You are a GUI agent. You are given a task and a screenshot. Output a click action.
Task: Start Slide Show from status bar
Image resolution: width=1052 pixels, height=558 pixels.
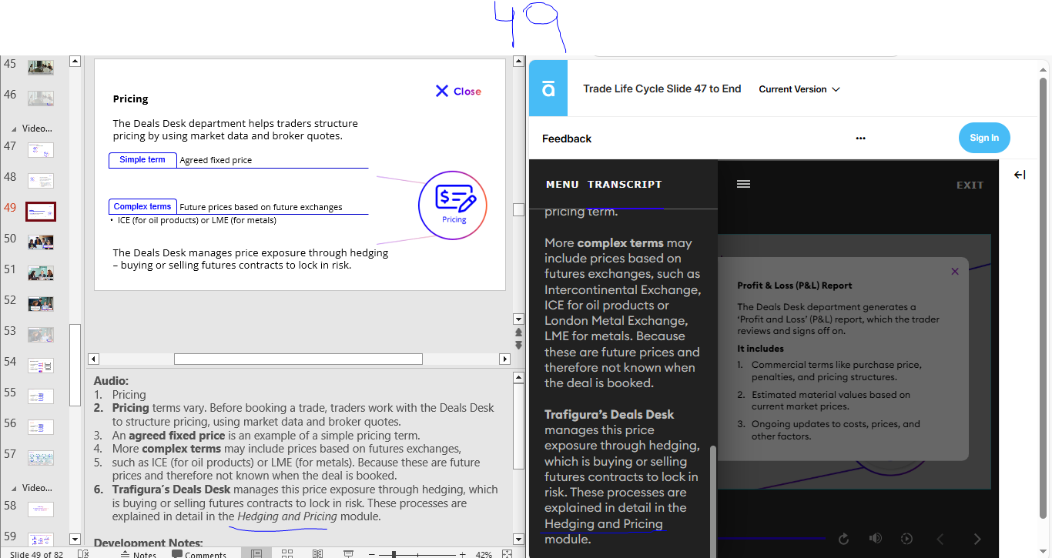[348, 553]
